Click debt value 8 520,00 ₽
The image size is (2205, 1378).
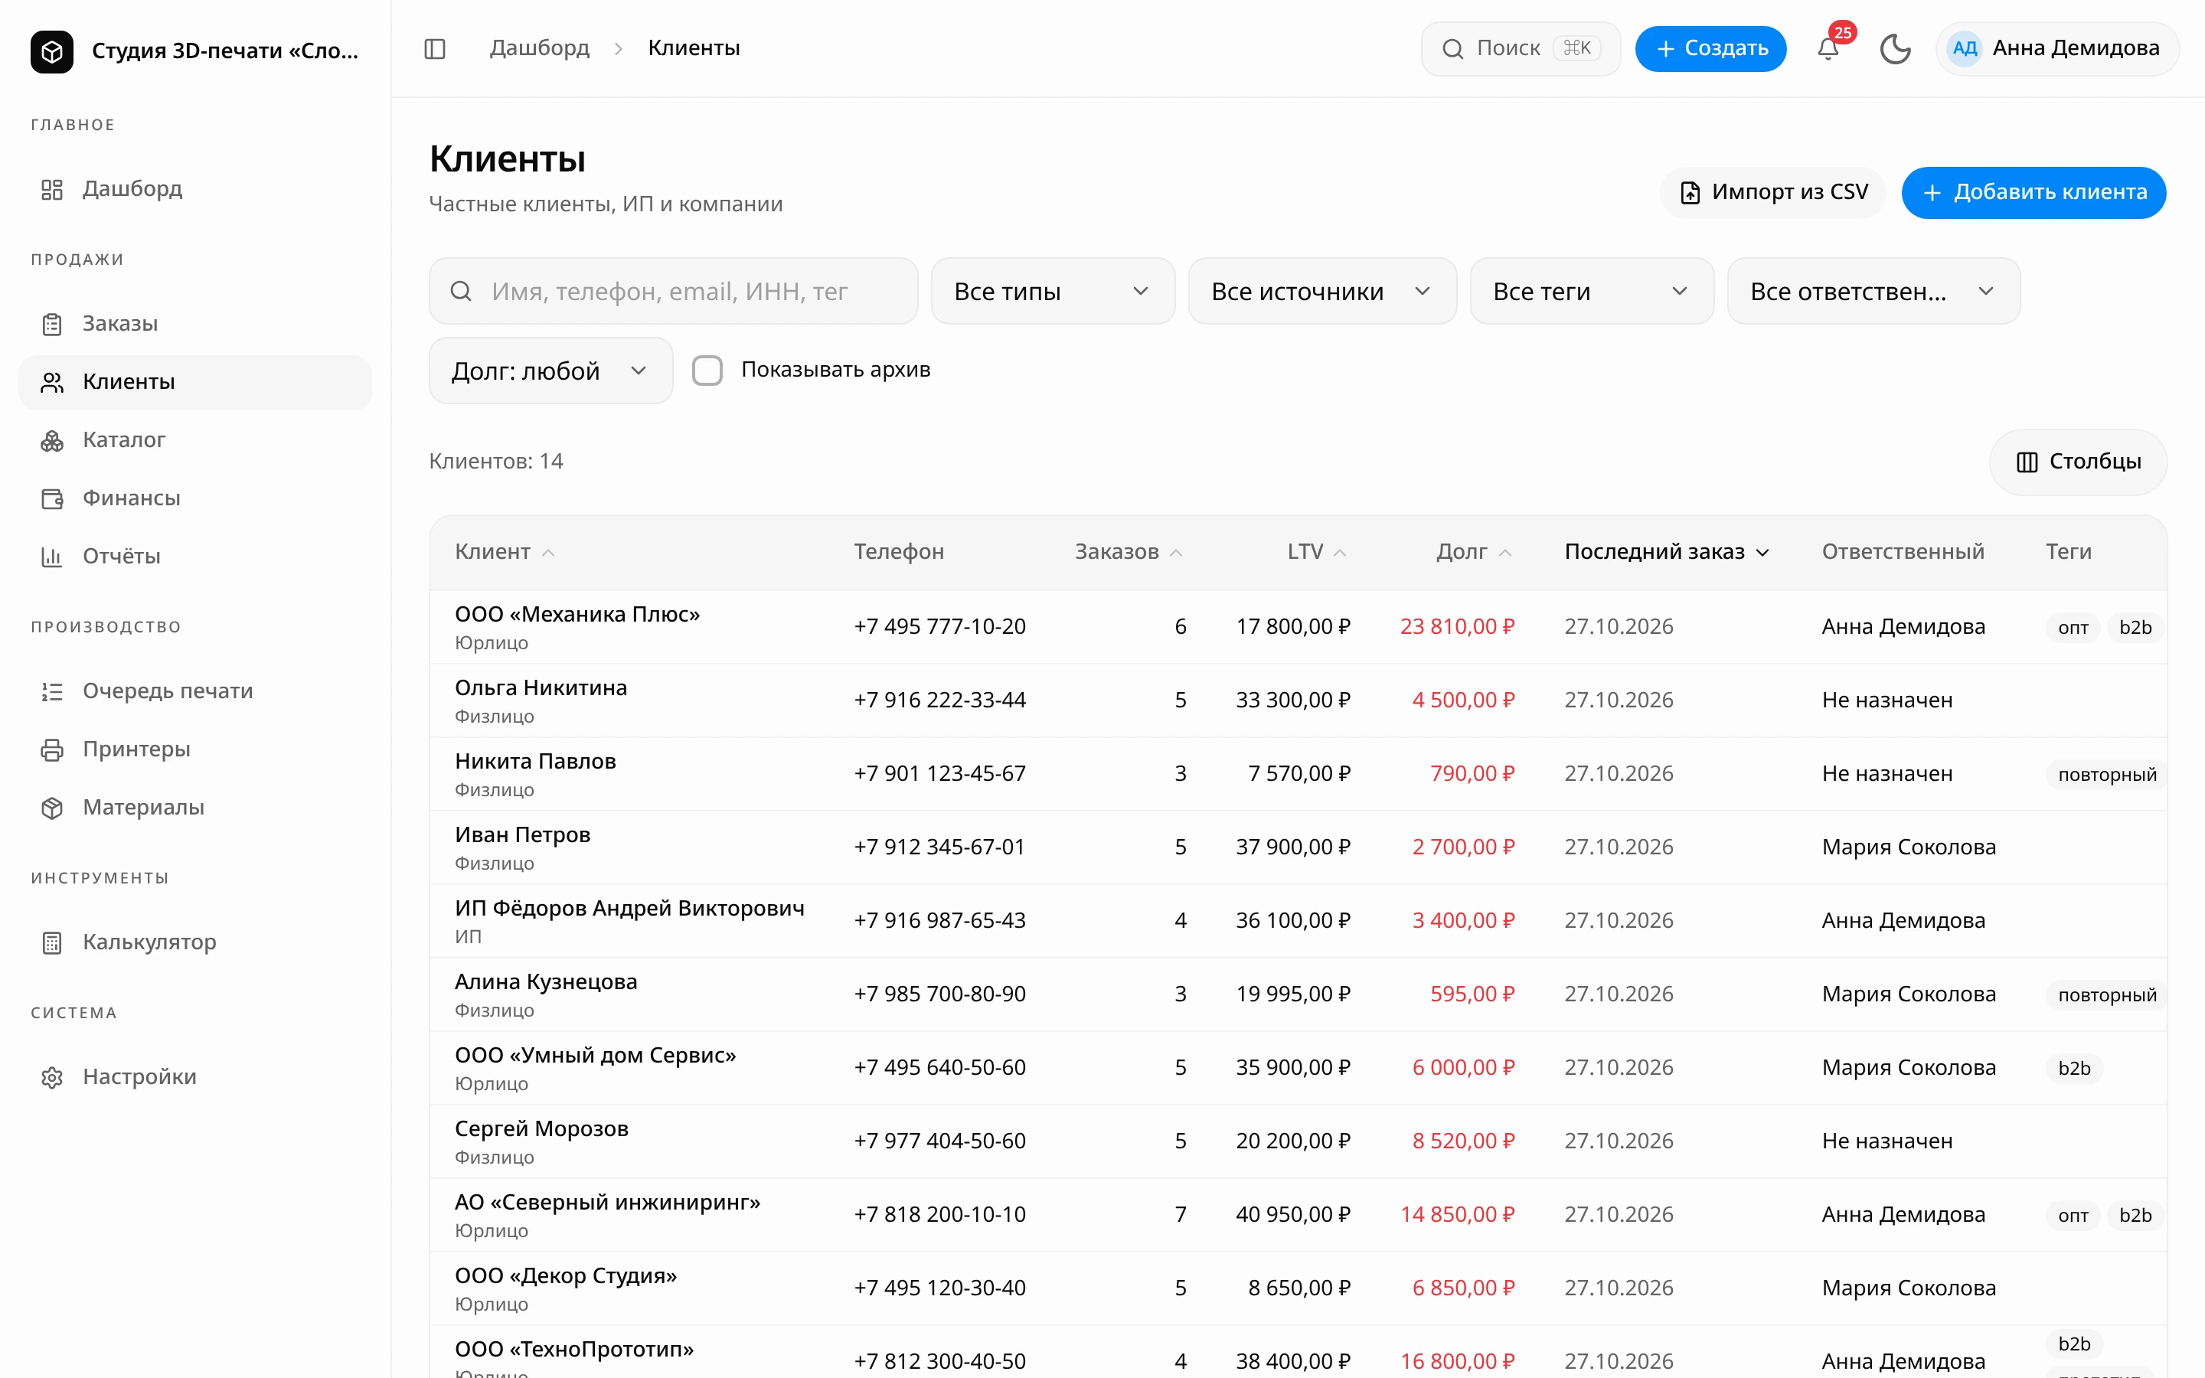[x=1463, y=1141]
